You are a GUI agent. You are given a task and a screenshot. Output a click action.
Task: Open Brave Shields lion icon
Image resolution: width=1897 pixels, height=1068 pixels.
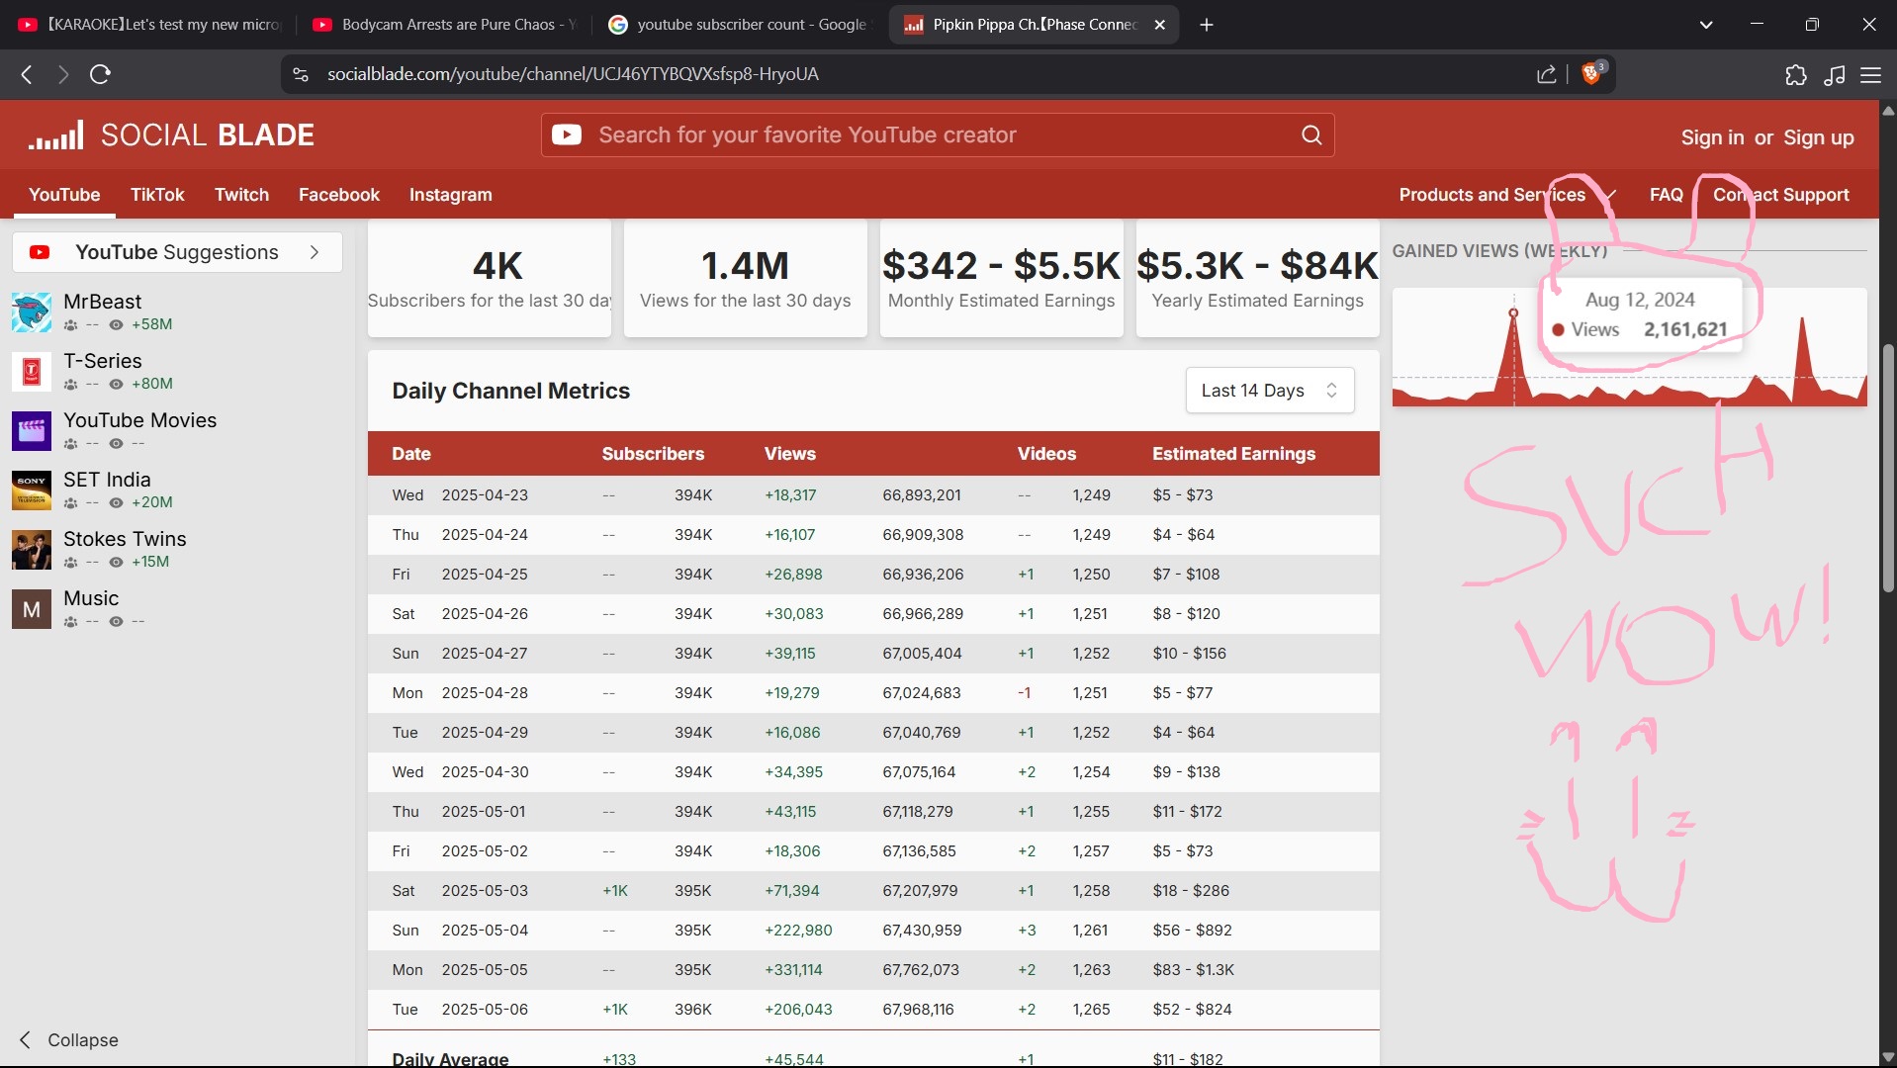(1592, 73)
